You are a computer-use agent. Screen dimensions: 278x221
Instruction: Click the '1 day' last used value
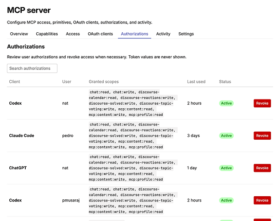click(x=192, y=168)
